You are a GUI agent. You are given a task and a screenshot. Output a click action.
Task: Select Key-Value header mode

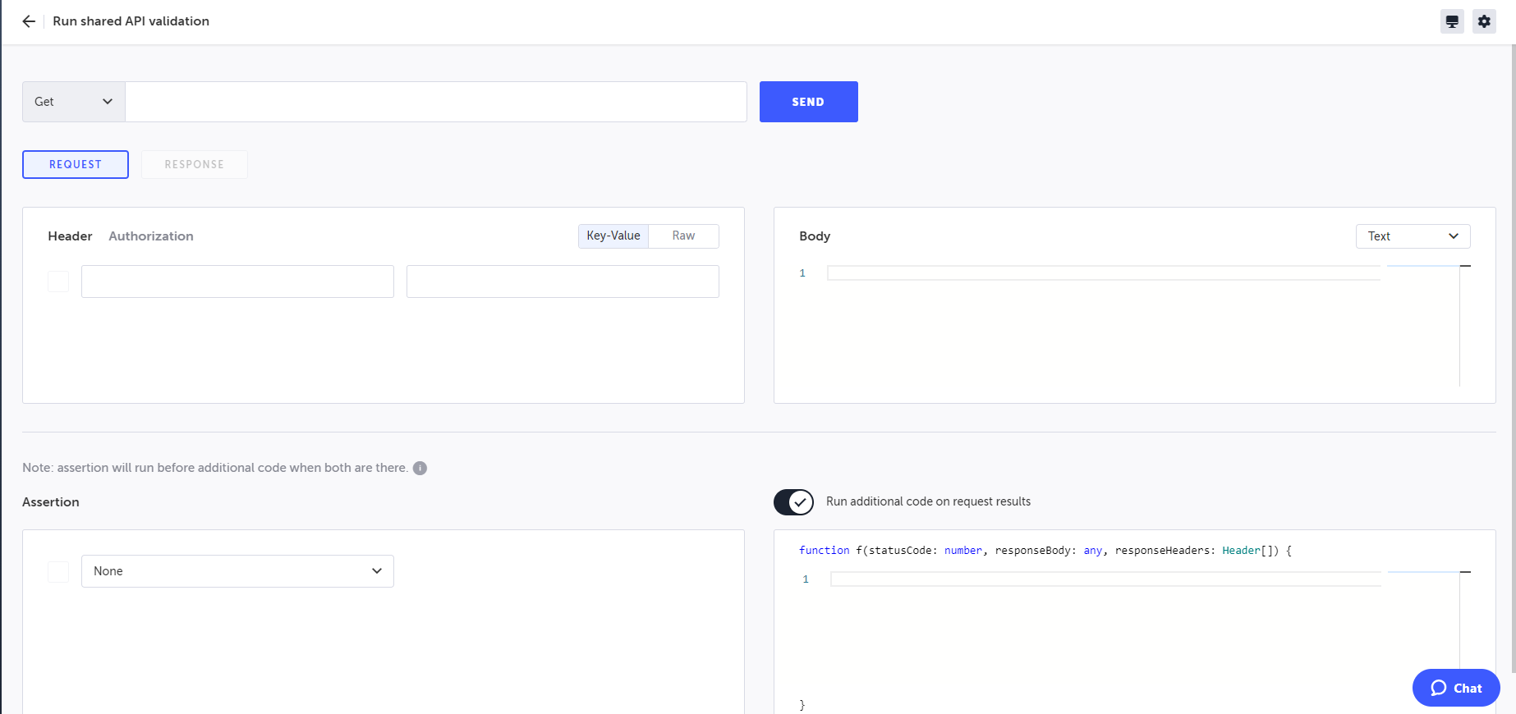click(x=613, y=236)
